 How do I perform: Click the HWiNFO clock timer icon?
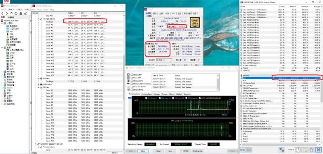tap(298, 150)
